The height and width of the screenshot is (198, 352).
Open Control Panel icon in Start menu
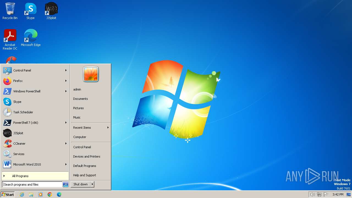[x=7, y=70]
